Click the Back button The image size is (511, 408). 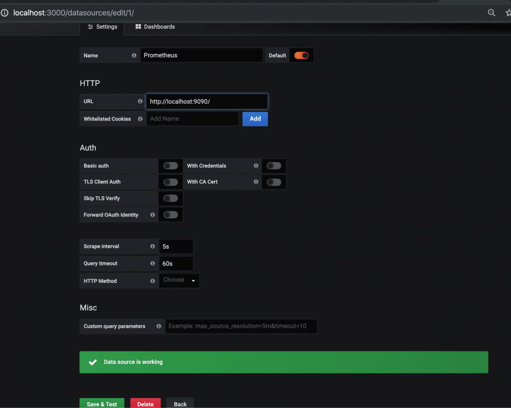point(180,403)
